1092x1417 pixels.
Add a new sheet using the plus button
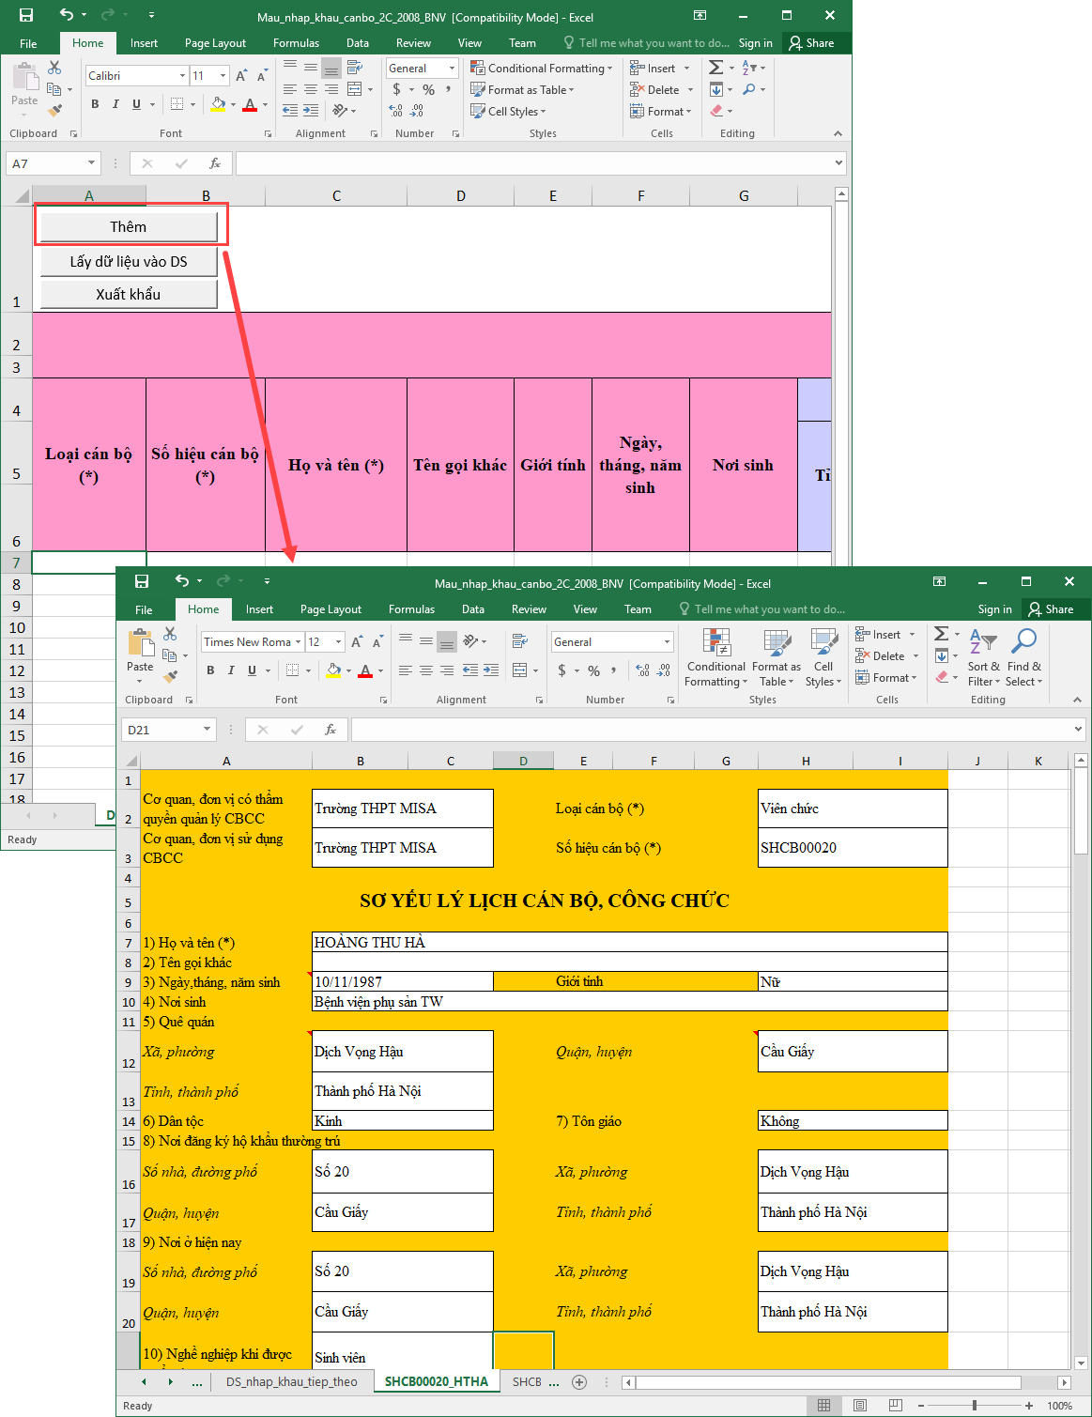click(x=579, y=1381)
